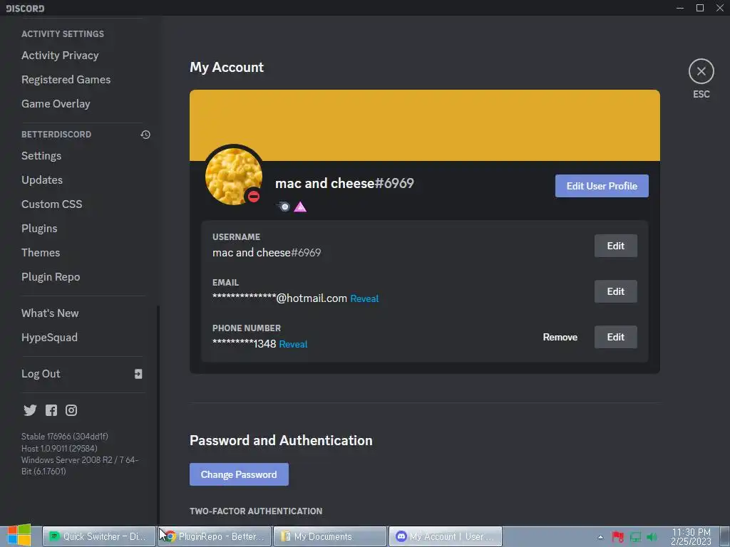The height and width of the screenshot is (547, 730).
Task: Remove the phone number
Action: 560,337
